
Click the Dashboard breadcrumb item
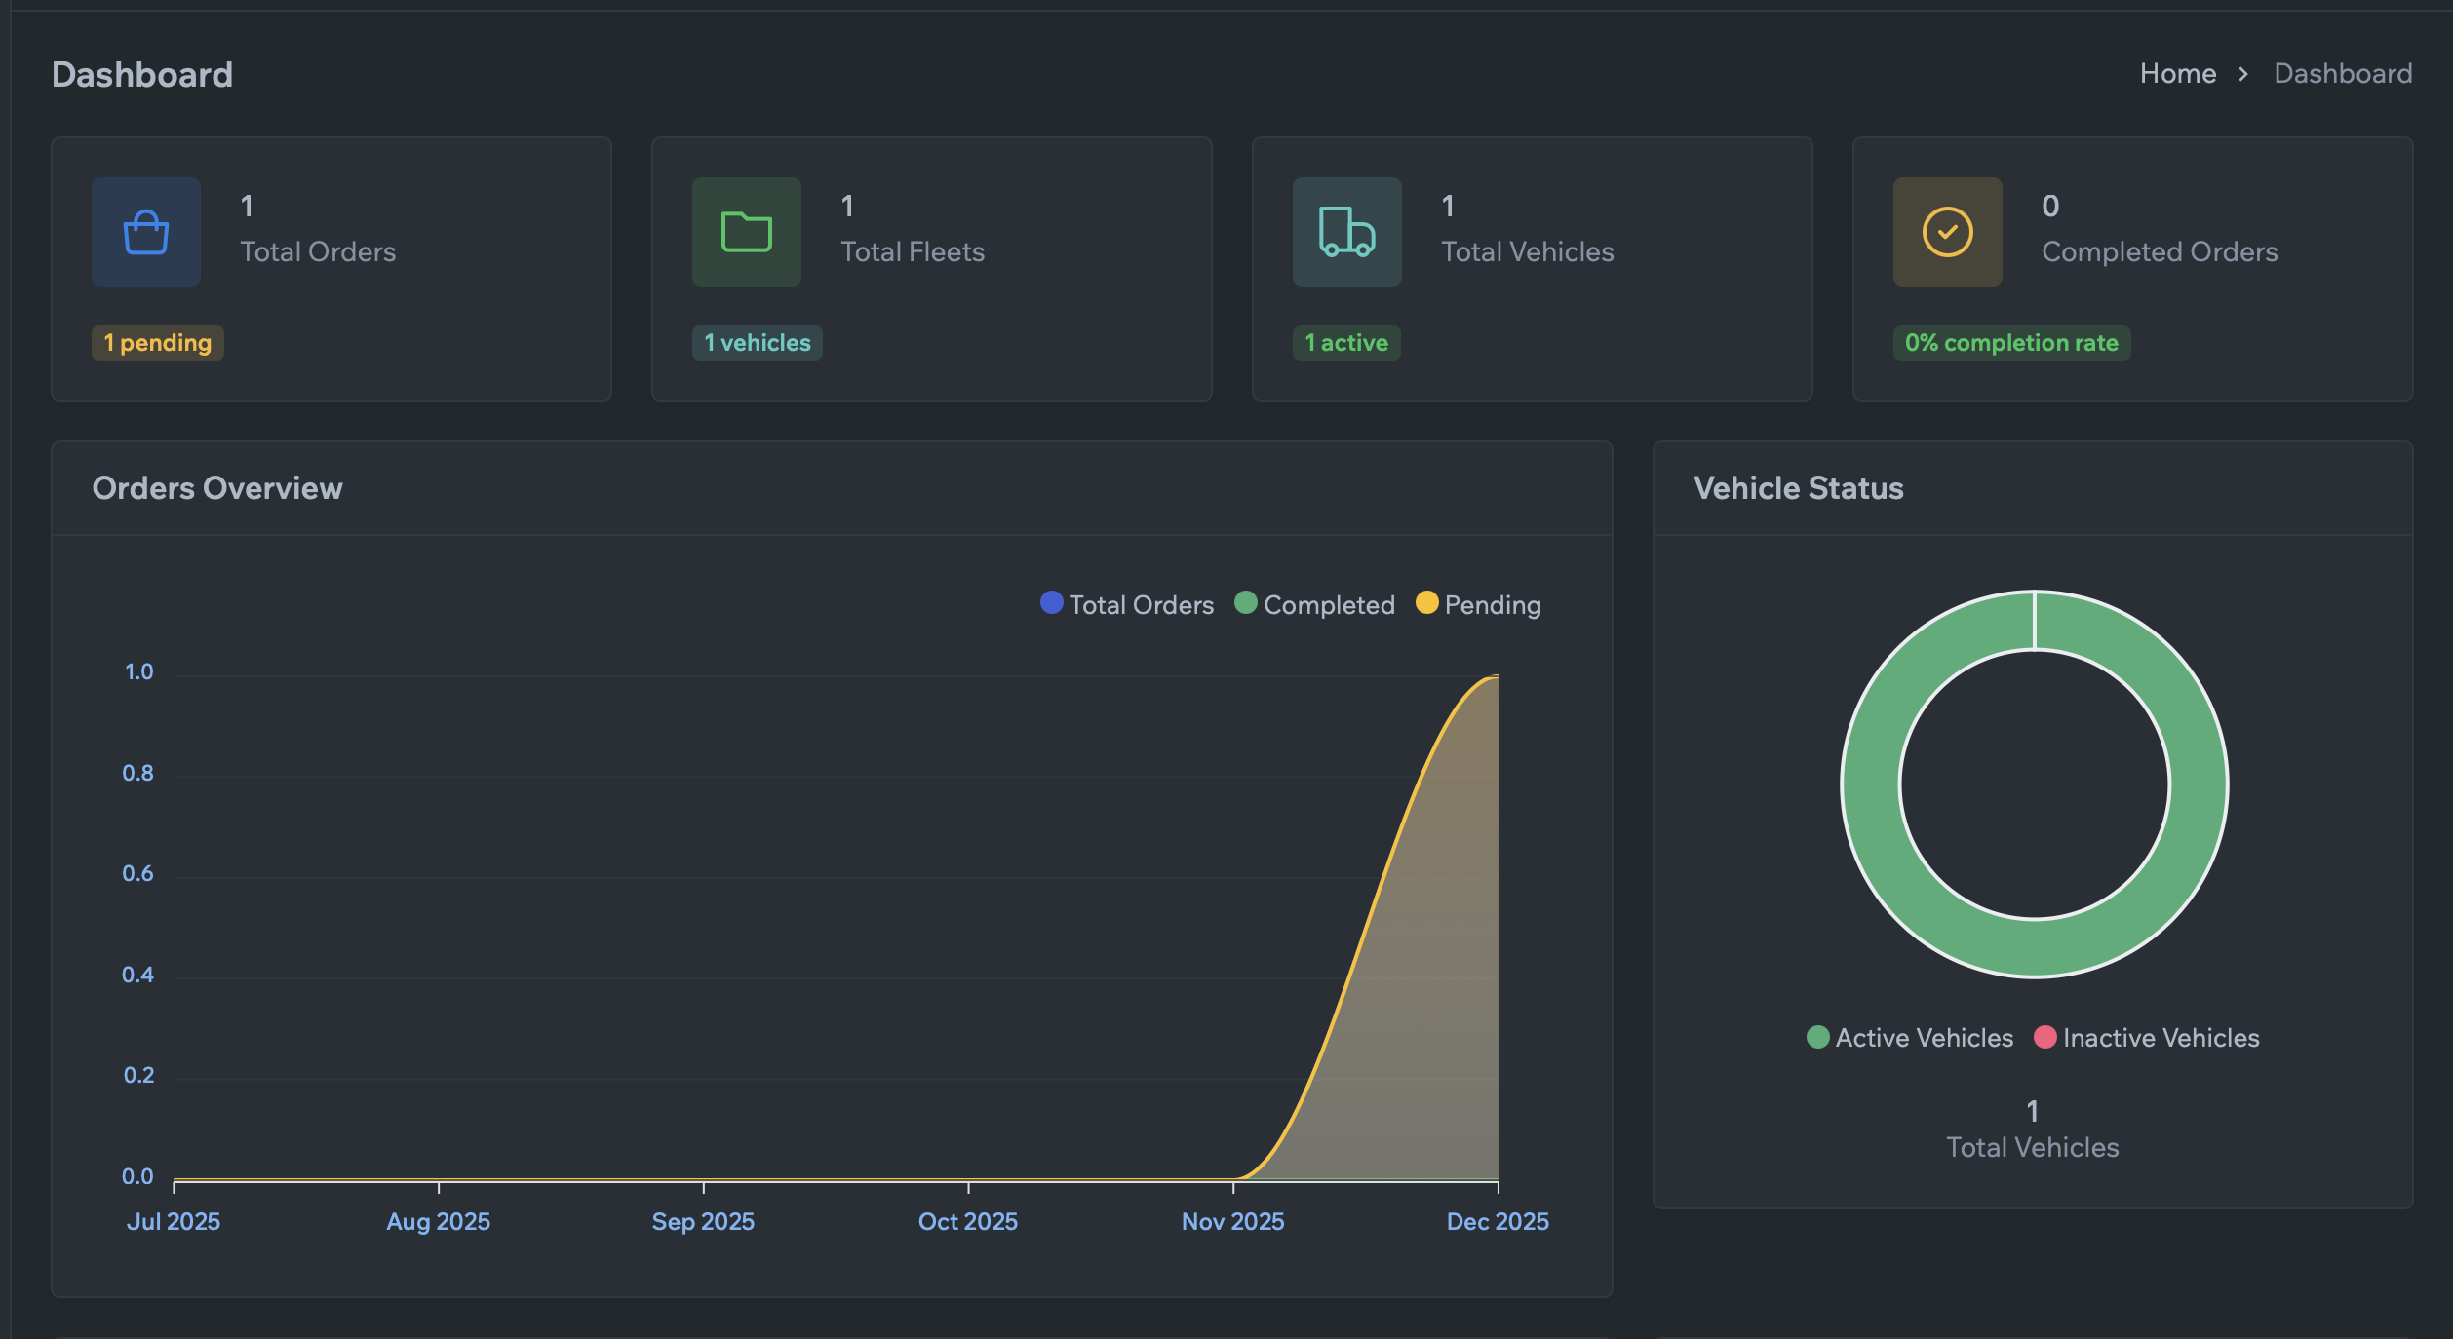[x=2343, y=74]
